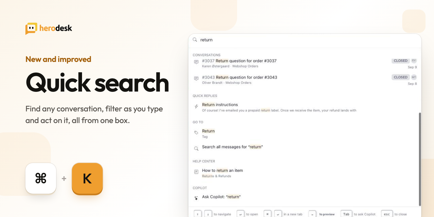Click the large orange K key

(87, 179)
